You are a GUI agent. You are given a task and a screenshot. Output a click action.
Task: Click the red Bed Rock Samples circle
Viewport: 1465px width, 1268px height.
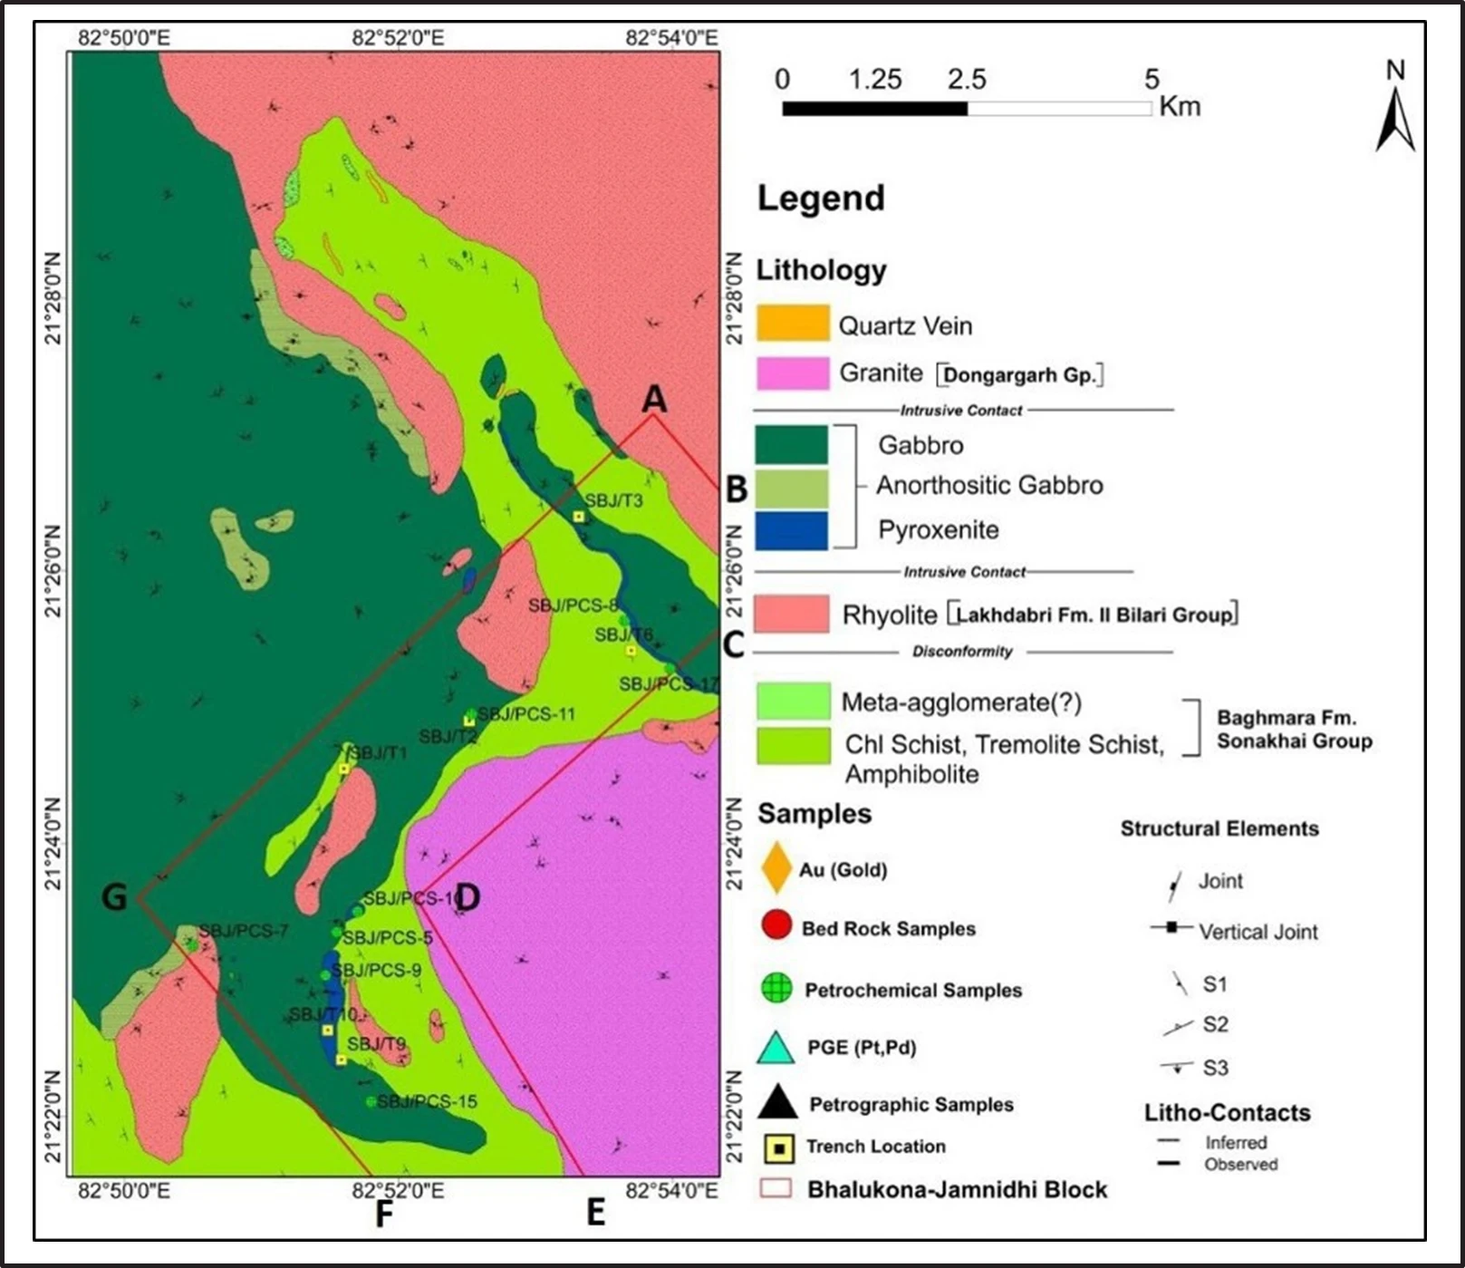pos(777,924)
